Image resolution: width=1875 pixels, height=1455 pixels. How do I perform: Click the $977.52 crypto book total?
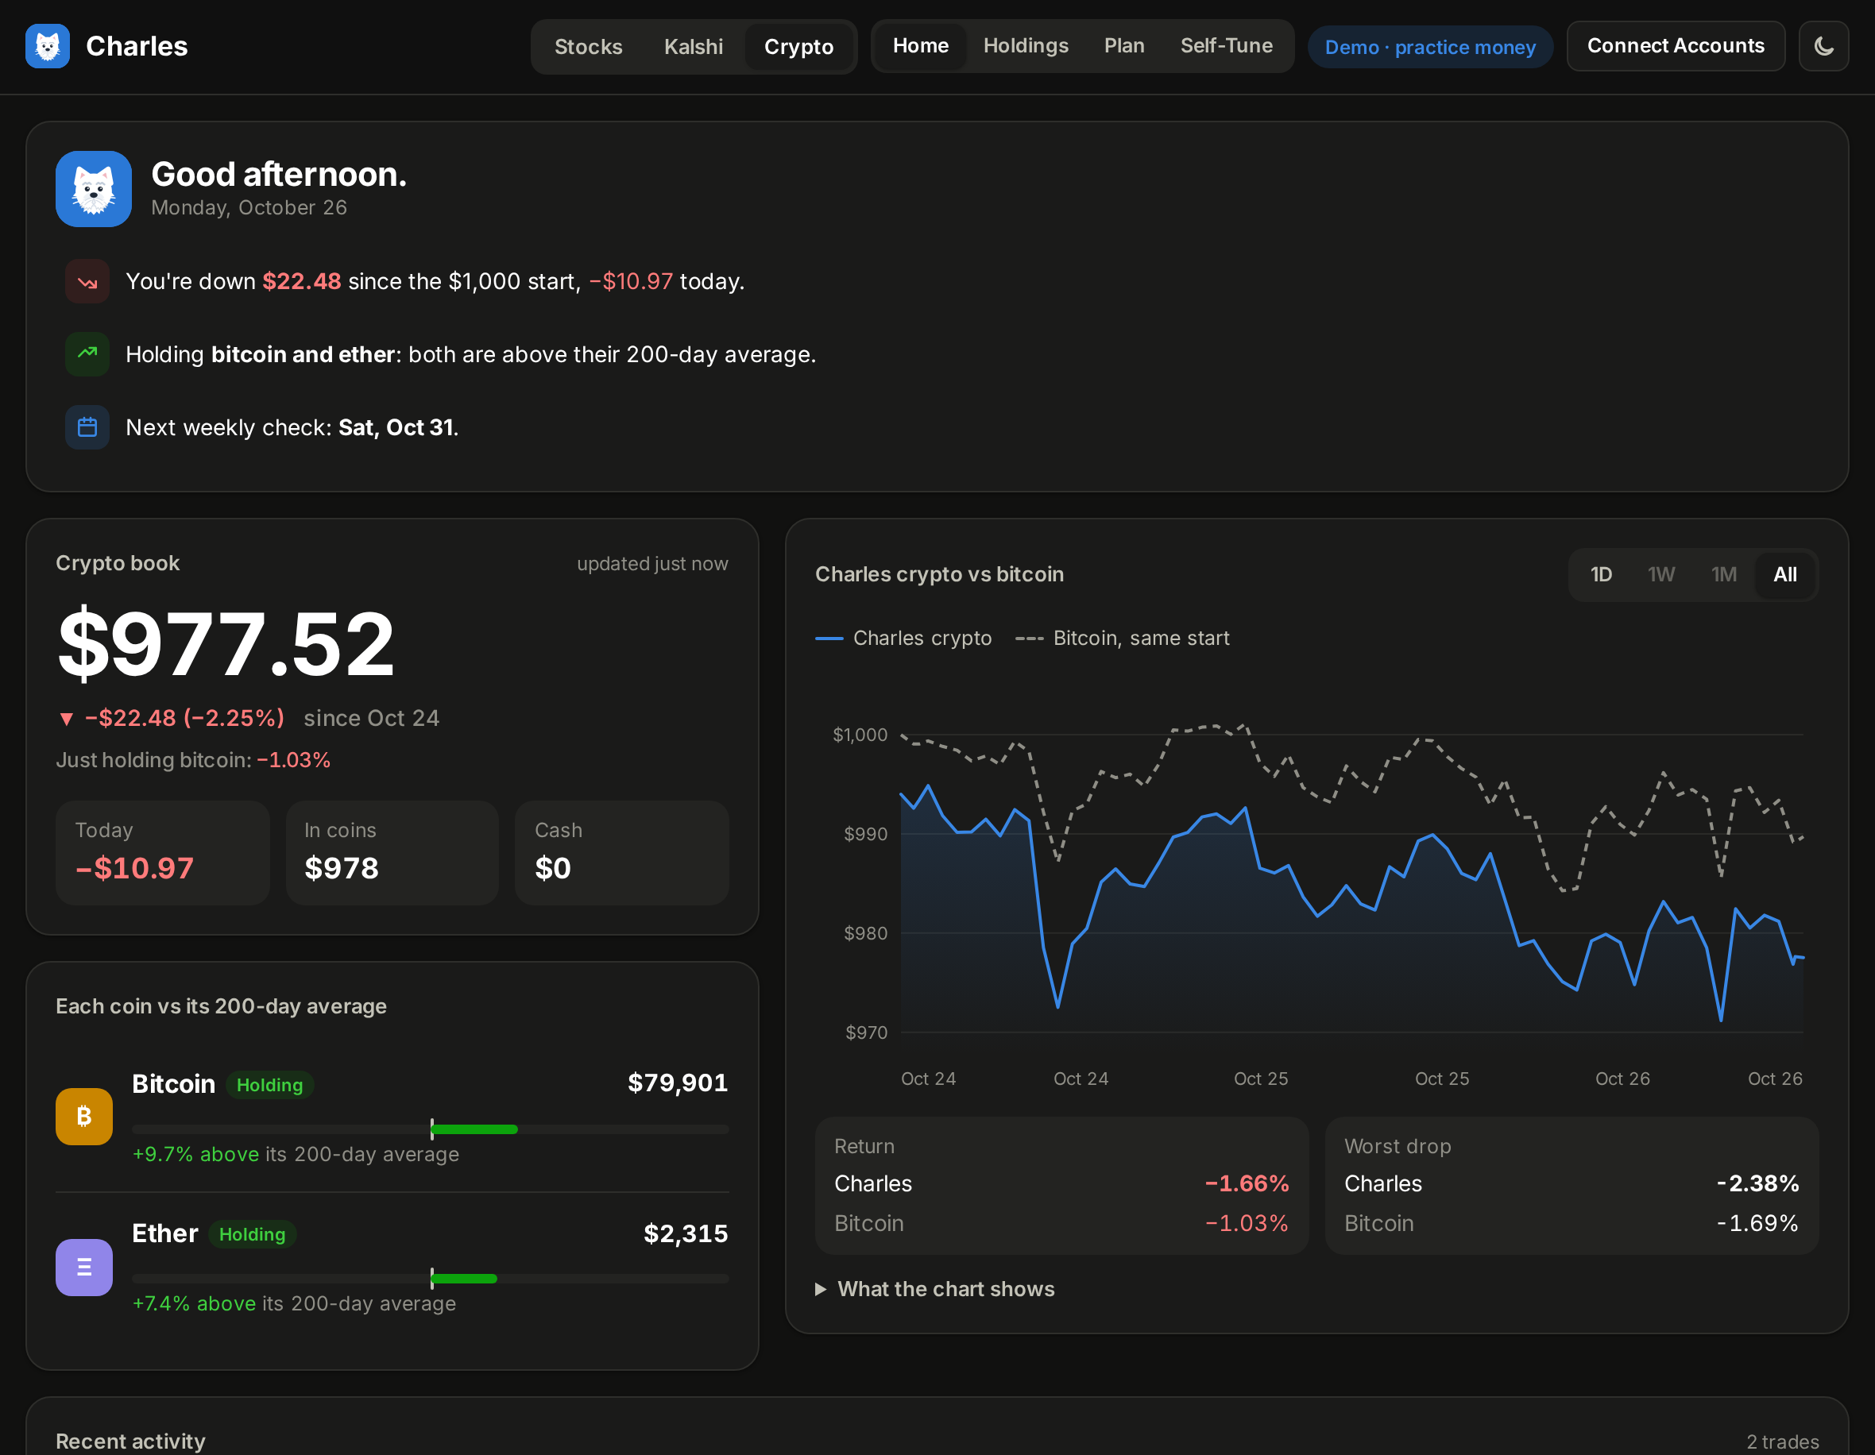(226, 643)
